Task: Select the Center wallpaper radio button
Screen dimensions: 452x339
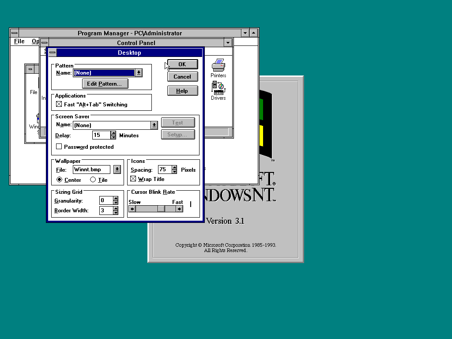Action: tap(60, 180)
